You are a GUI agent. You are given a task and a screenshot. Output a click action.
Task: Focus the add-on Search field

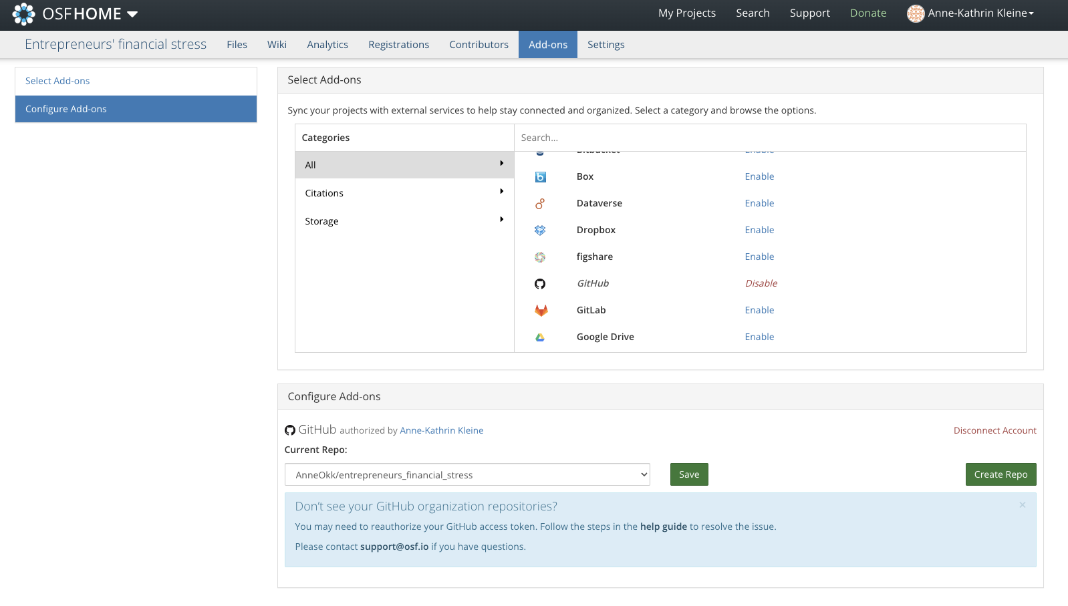point(769,138)
